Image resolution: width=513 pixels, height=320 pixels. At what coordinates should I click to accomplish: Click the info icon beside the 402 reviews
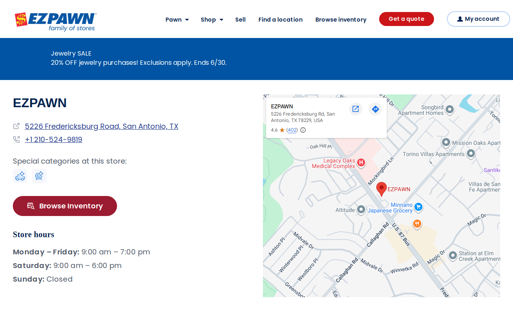coord(303,130)
